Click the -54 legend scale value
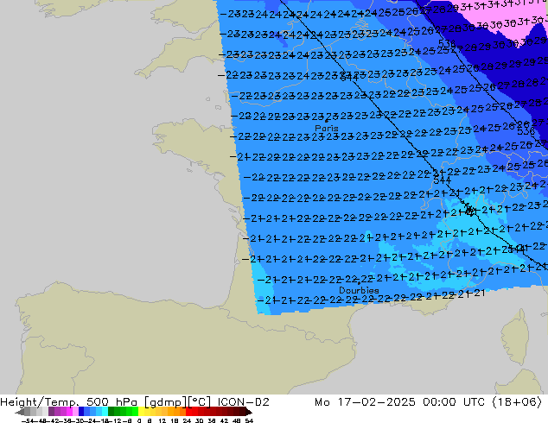Screen dimensions: 548x423 (28, 420)
